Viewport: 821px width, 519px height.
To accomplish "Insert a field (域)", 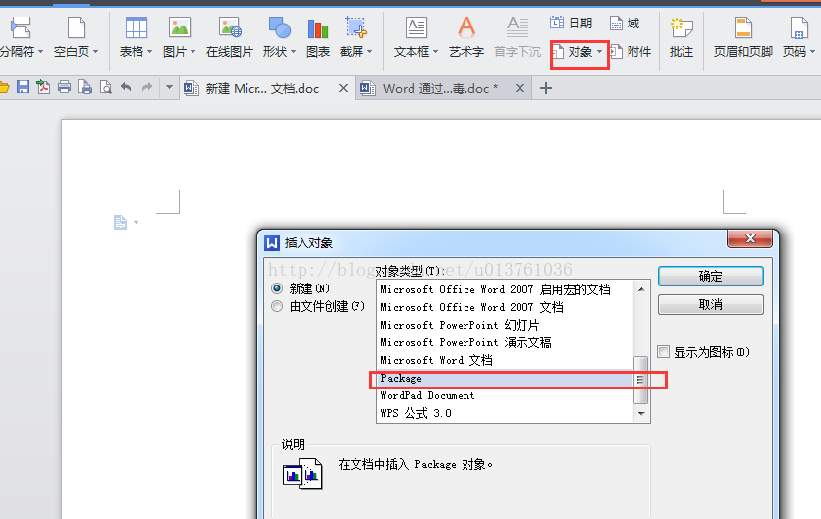I will click(625, 23).
